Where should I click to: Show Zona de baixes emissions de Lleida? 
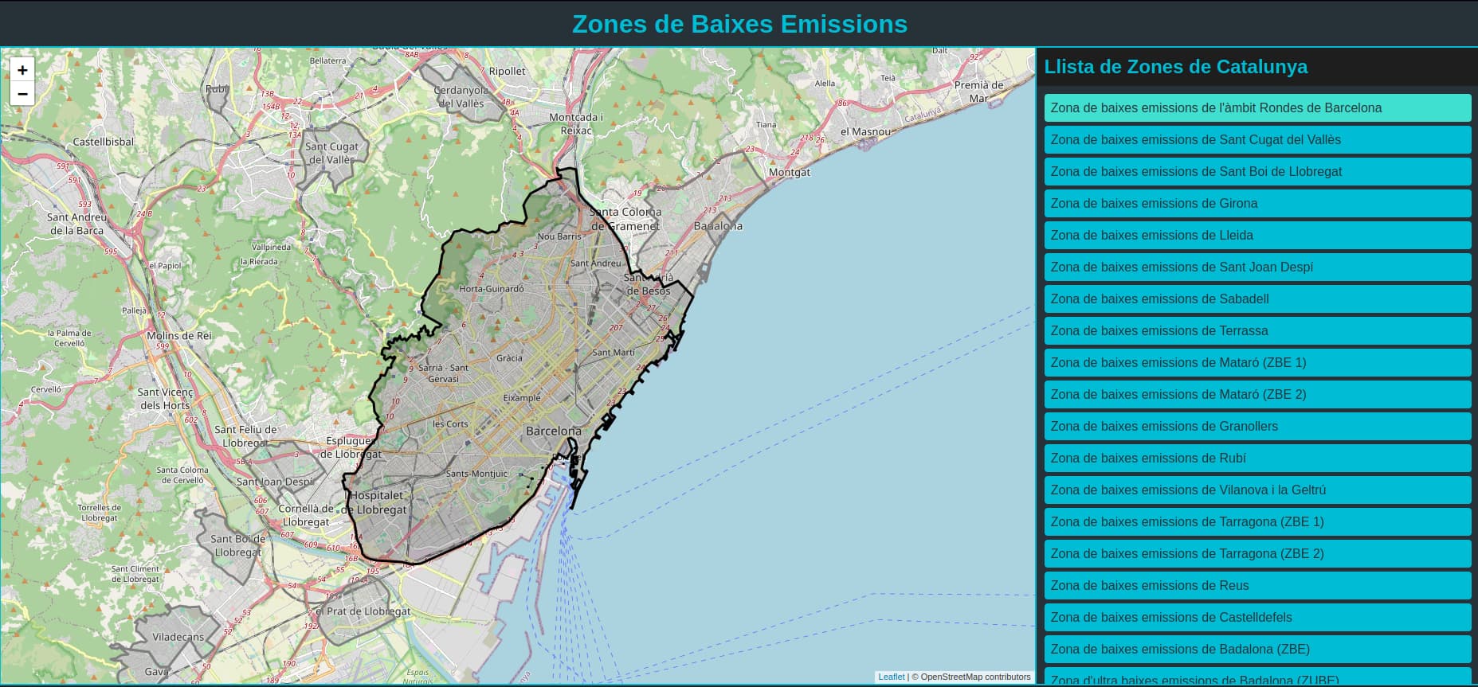[1257, 235]
